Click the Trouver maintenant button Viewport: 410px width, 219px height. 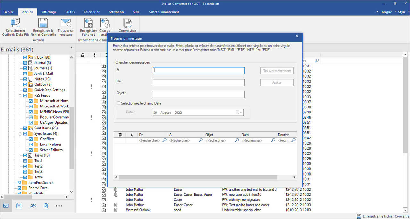(x=277, y=71)
